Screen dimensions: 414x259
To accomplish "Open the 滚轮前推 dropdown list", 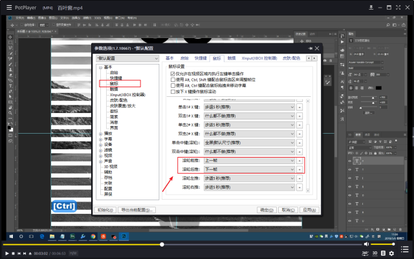I will click(x=249, y=160).
